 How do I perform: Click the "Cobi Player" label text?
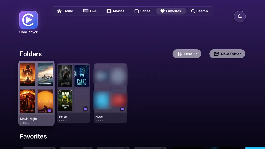tap(28, 32)
